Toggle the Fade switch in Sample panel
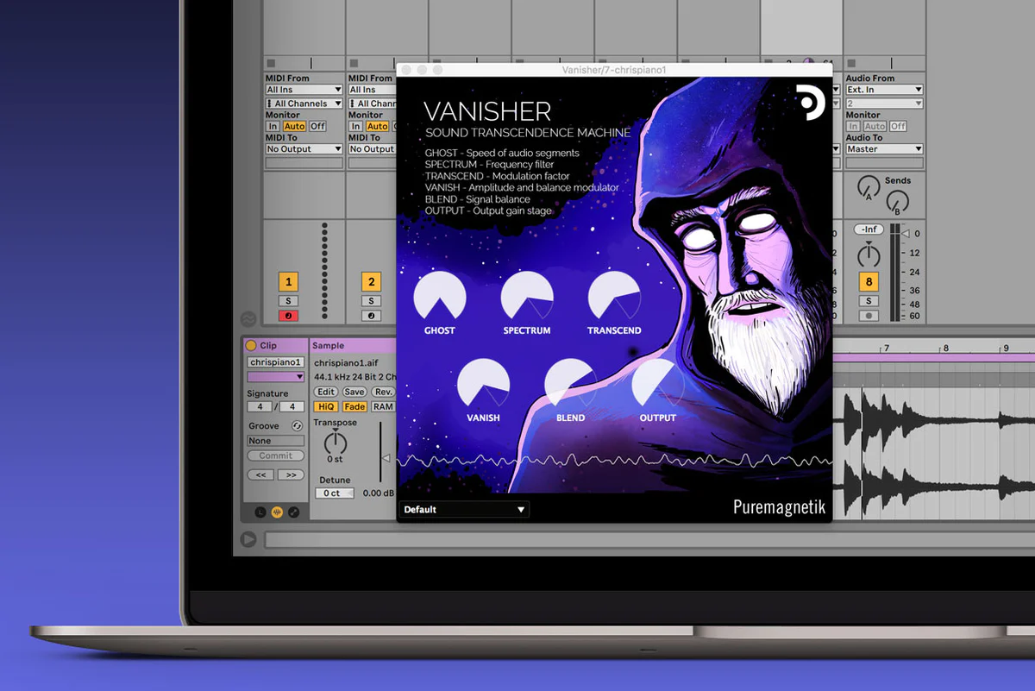The image size is (1035, 691). pos(354,407)
